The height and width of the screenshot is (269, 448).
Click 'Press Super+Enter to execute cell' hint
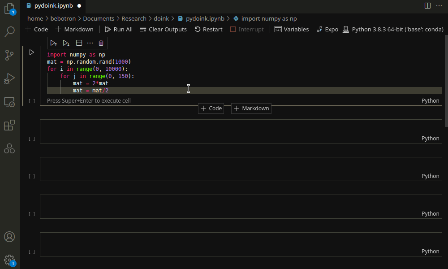pos(89,100)
